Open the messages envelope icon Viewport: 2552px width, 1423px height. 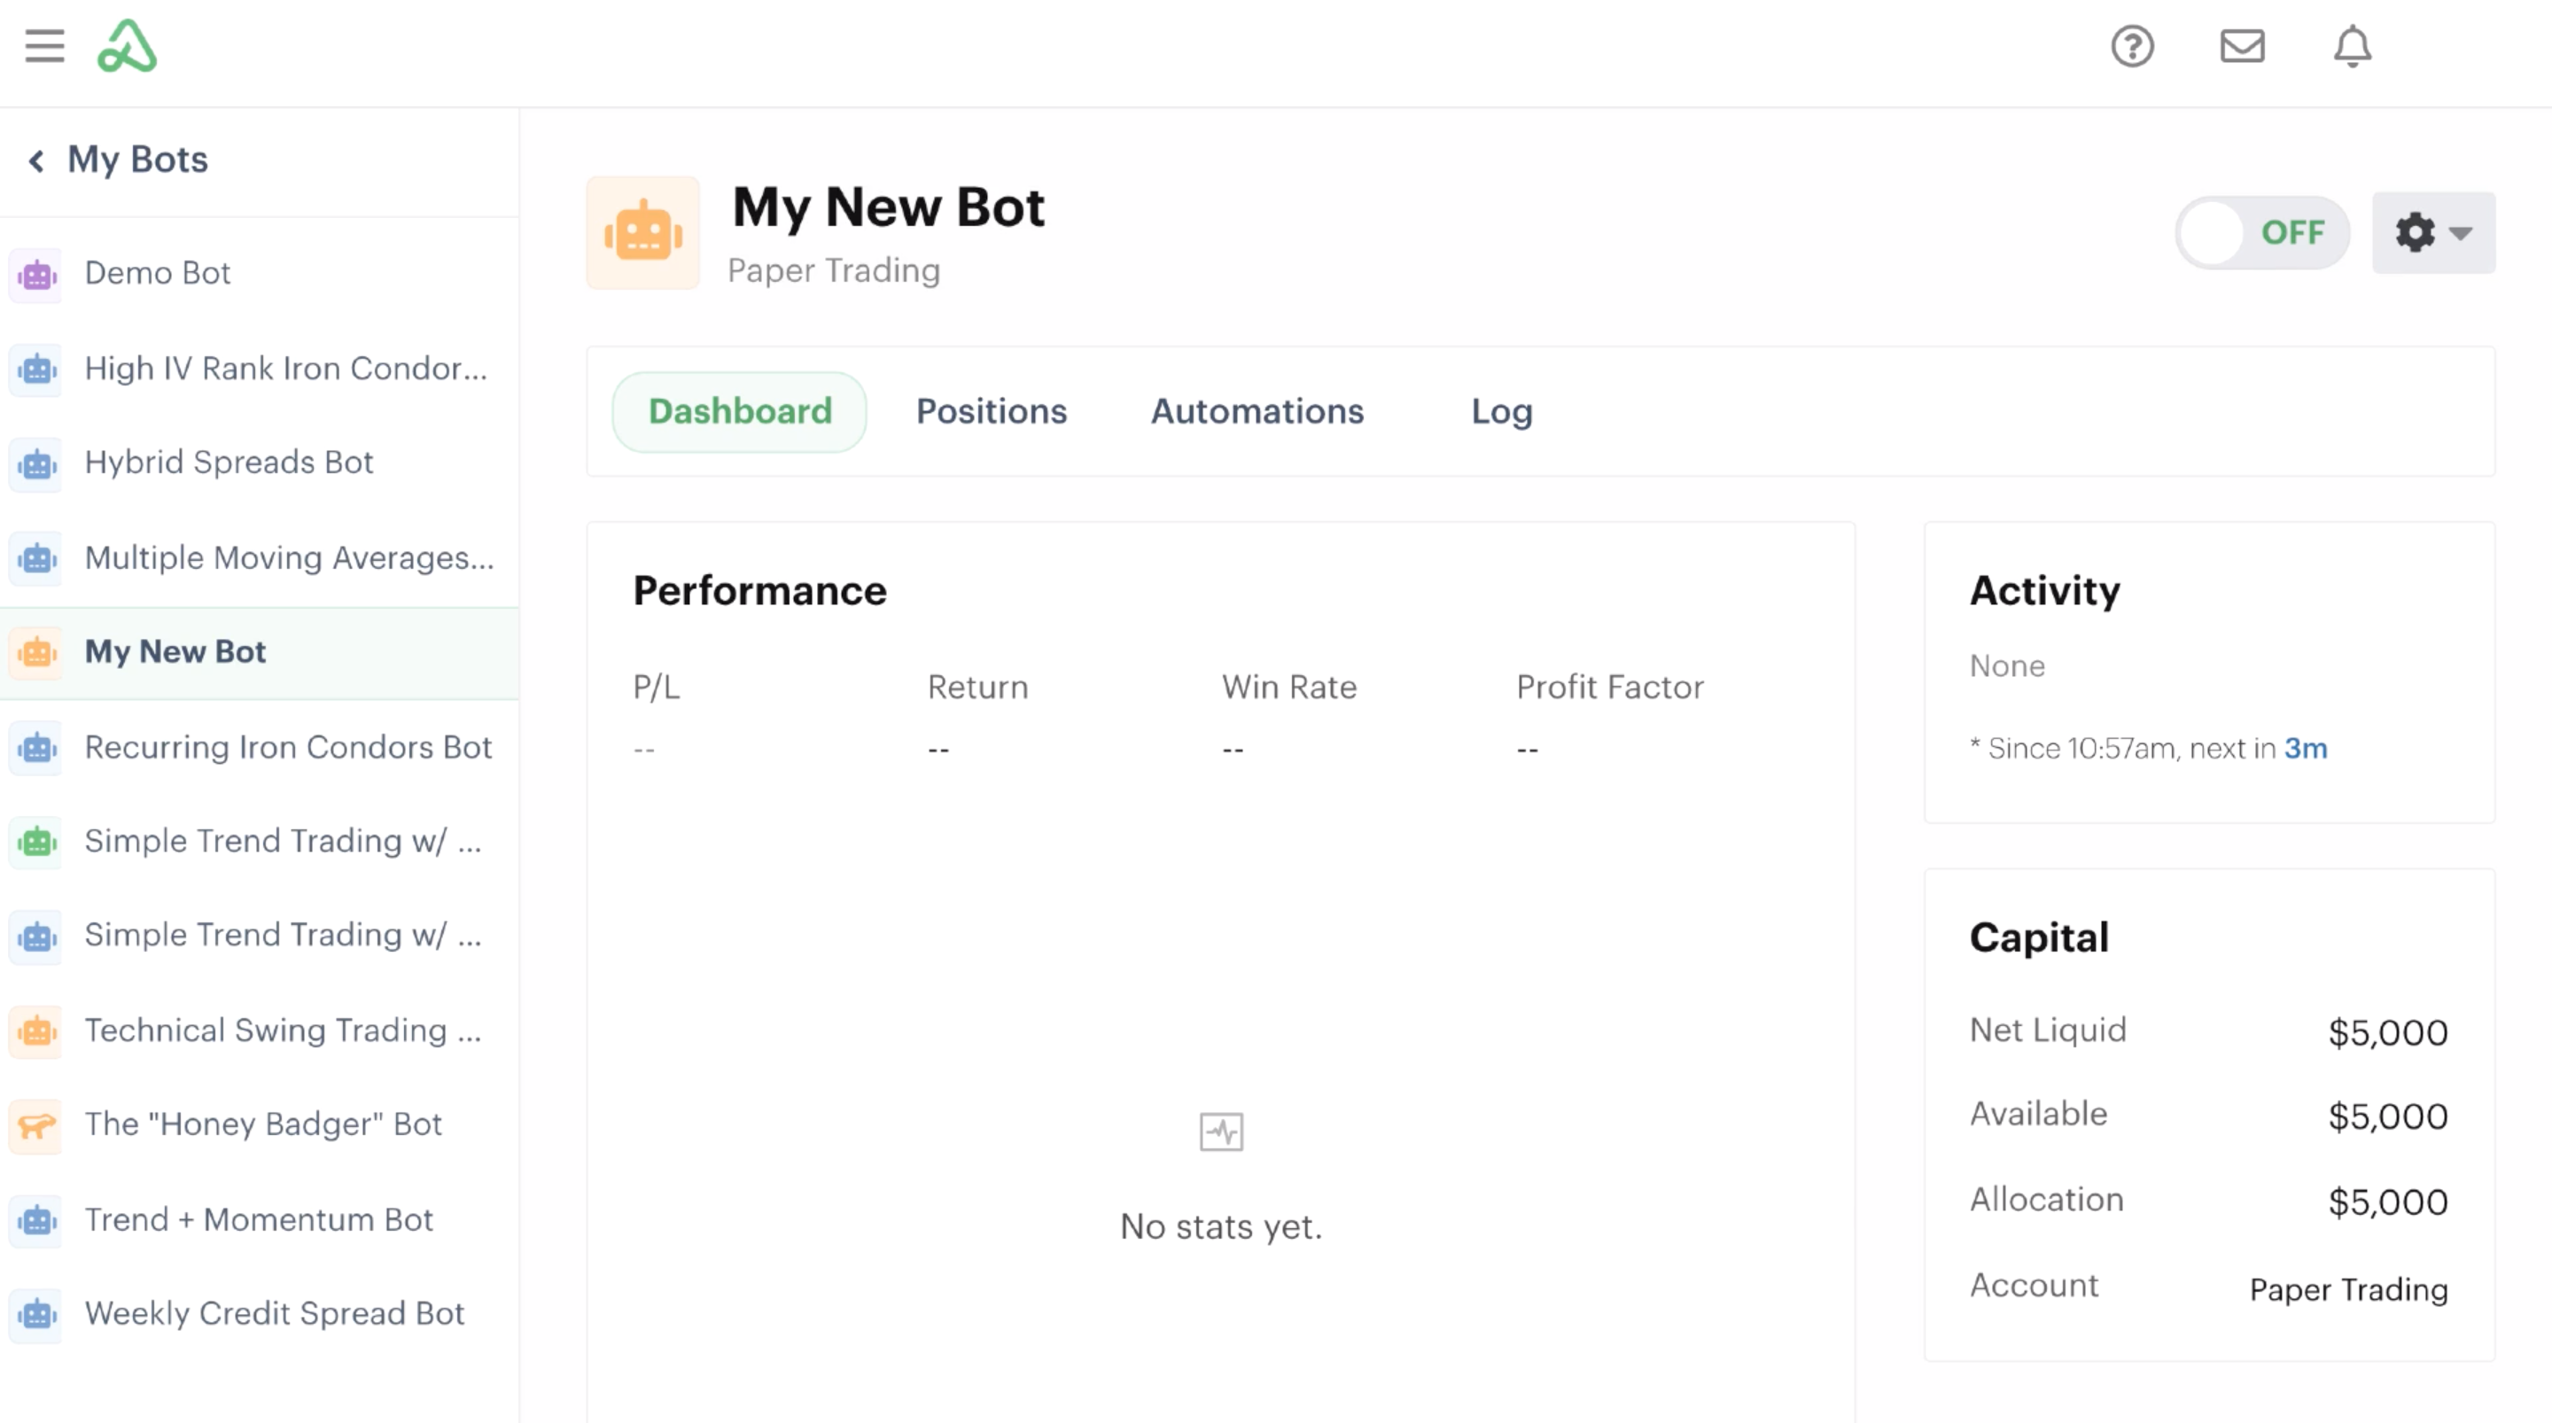click(x=2243, y=45)
